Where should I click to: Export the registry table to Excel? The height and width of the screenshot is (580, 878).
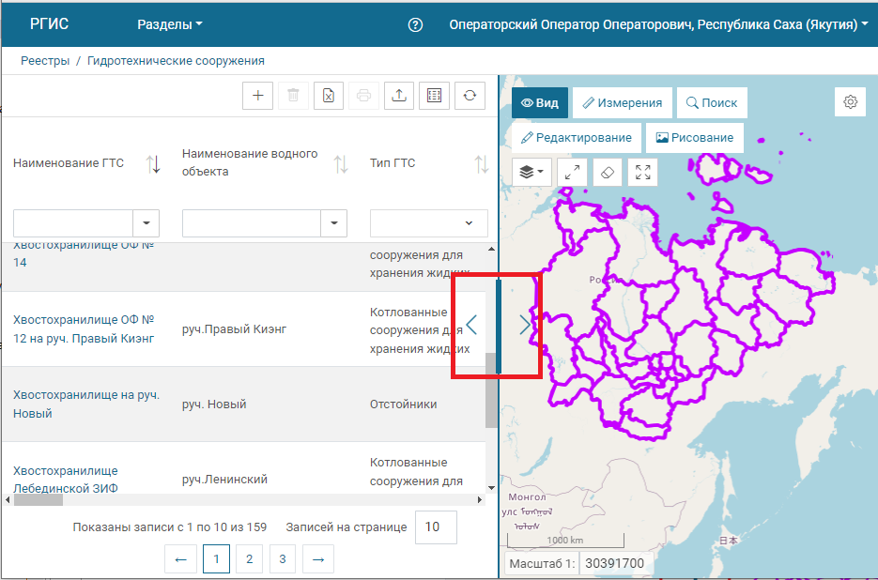(x=328, y=95)
